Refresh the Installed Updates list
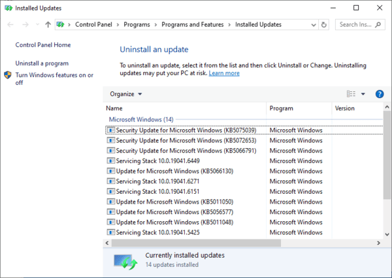The image size is (392, 278). click(x=324, y=25)
